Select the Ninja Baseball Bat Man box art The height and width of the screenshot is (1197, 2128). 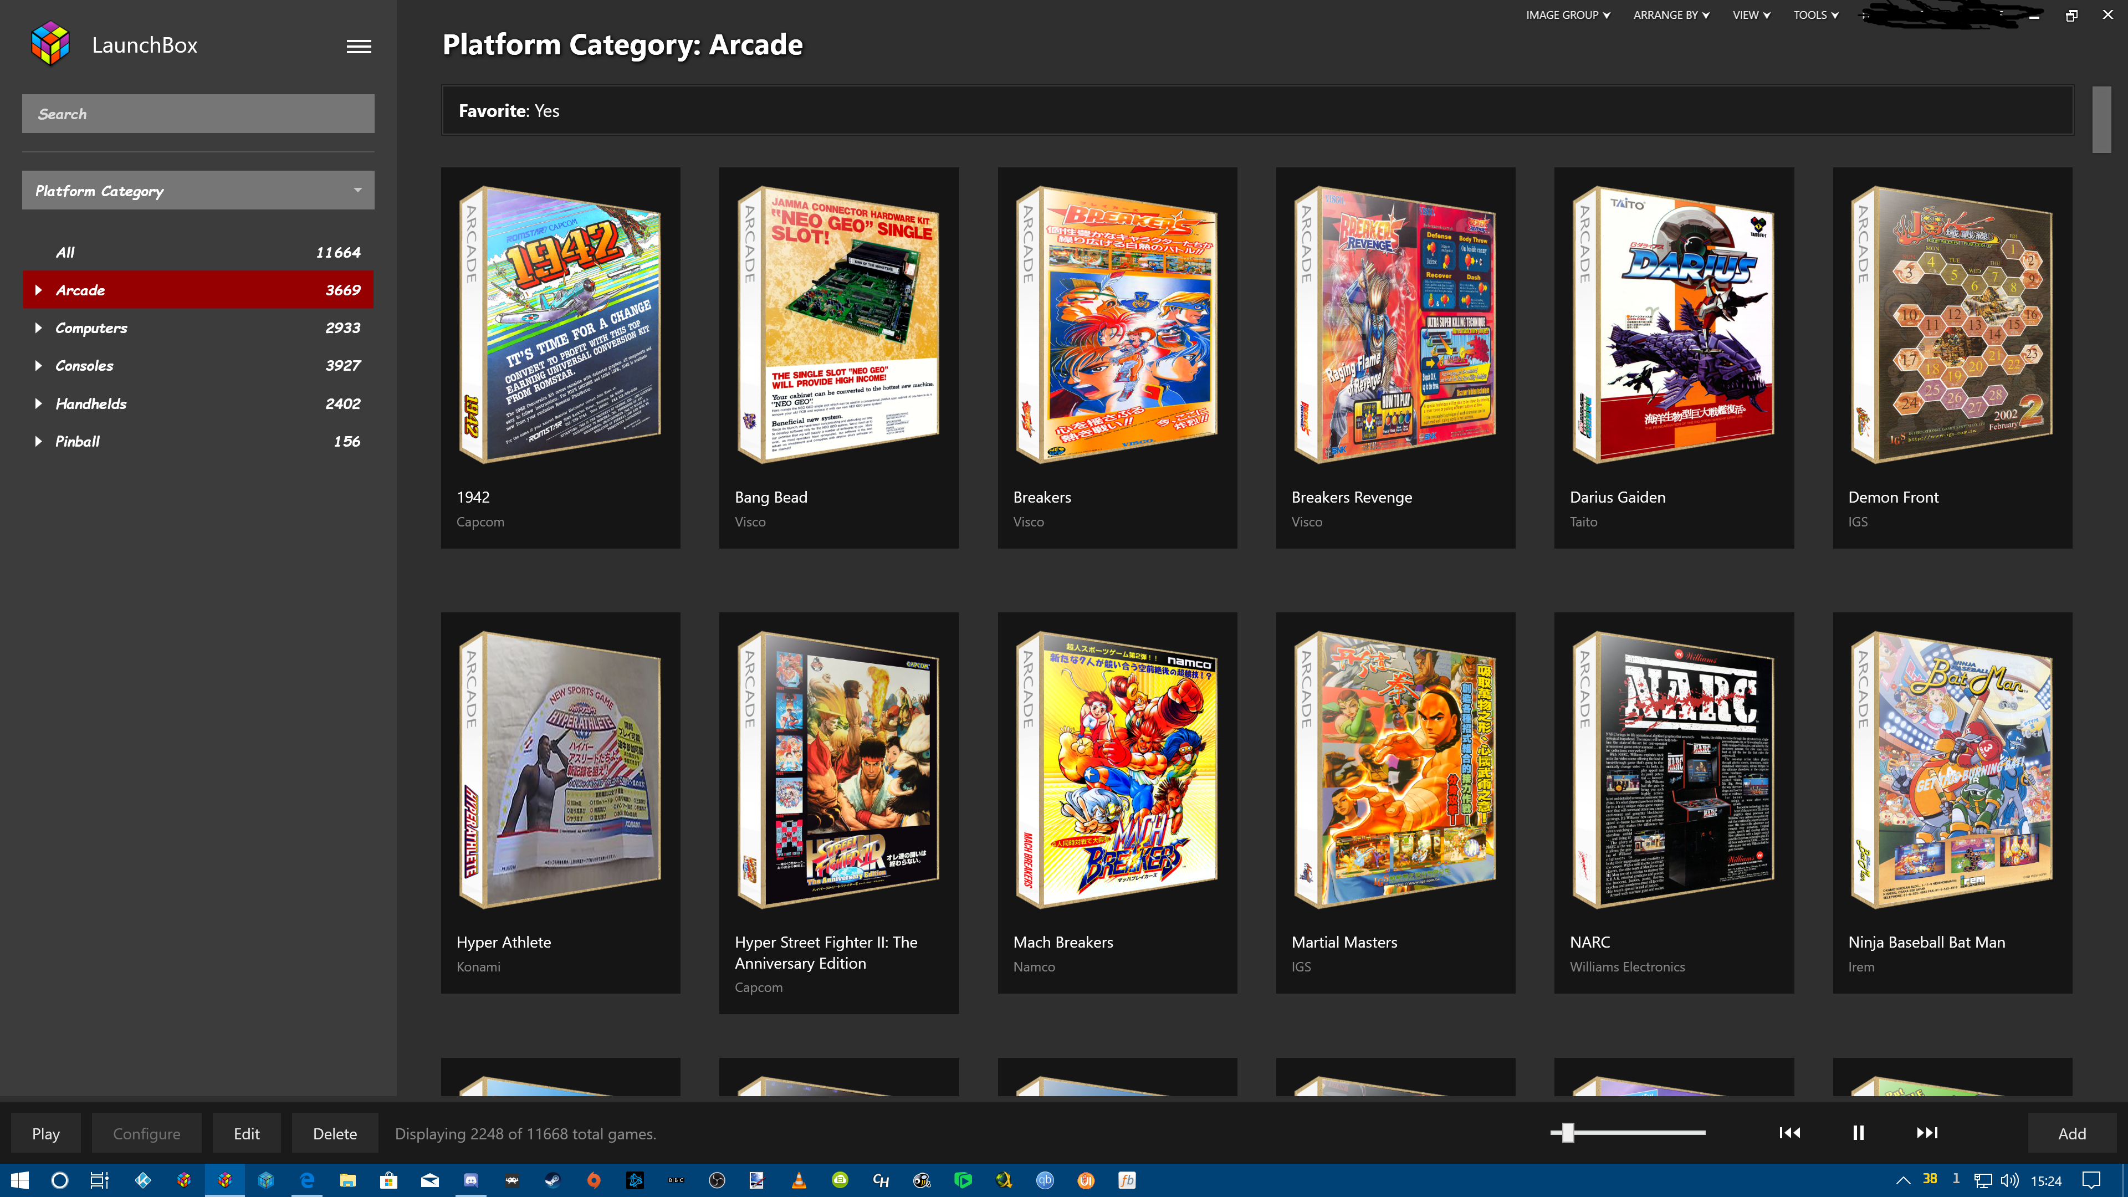tap(1952, 770)
